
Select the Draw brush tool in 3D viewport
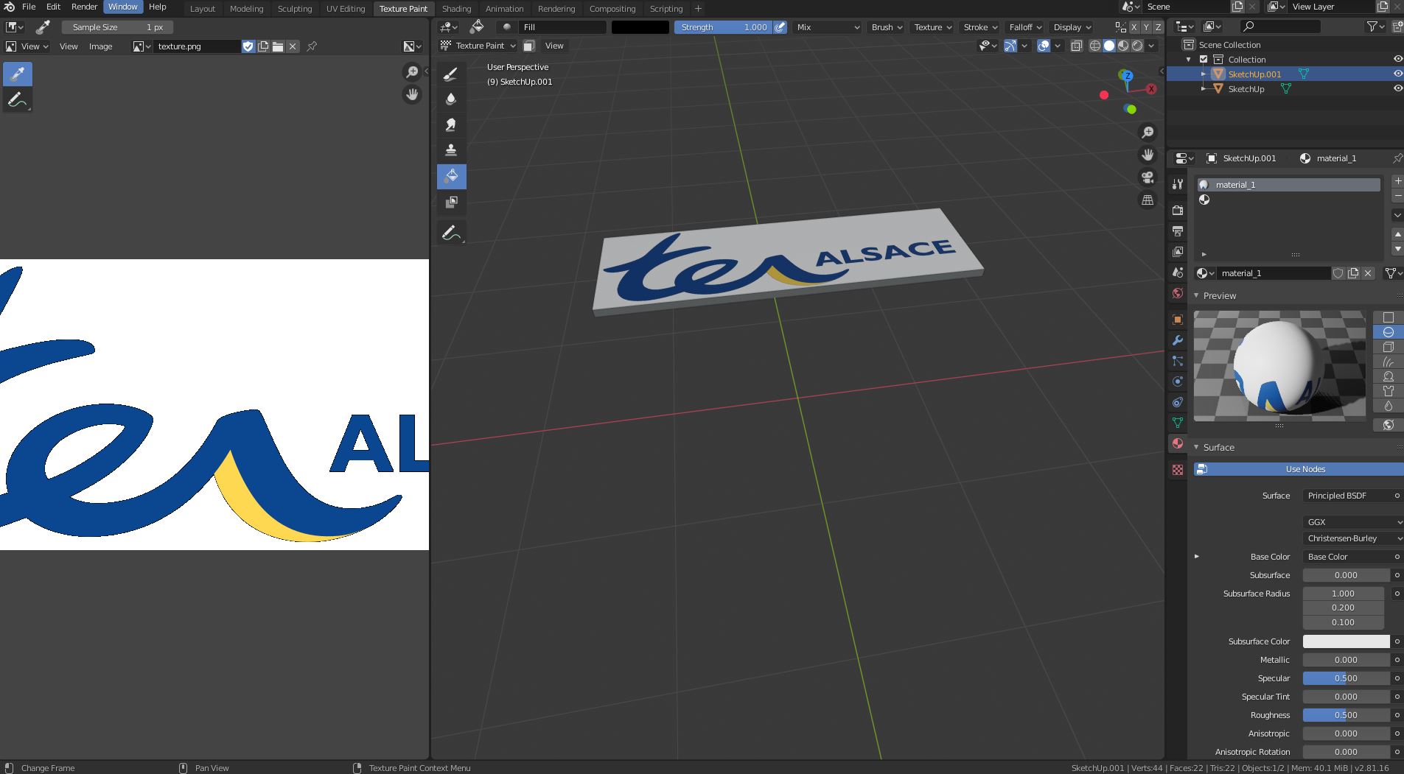click(451, 74)
